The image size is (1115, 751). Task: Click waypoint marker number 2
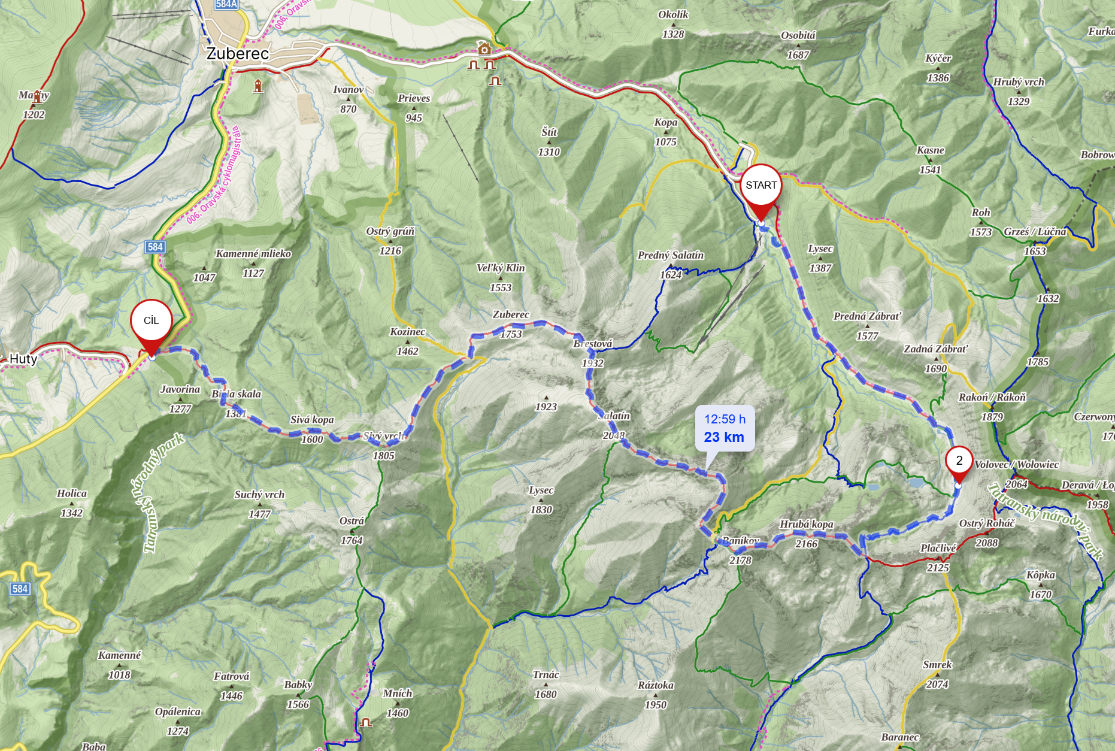(x=959, y=465)
